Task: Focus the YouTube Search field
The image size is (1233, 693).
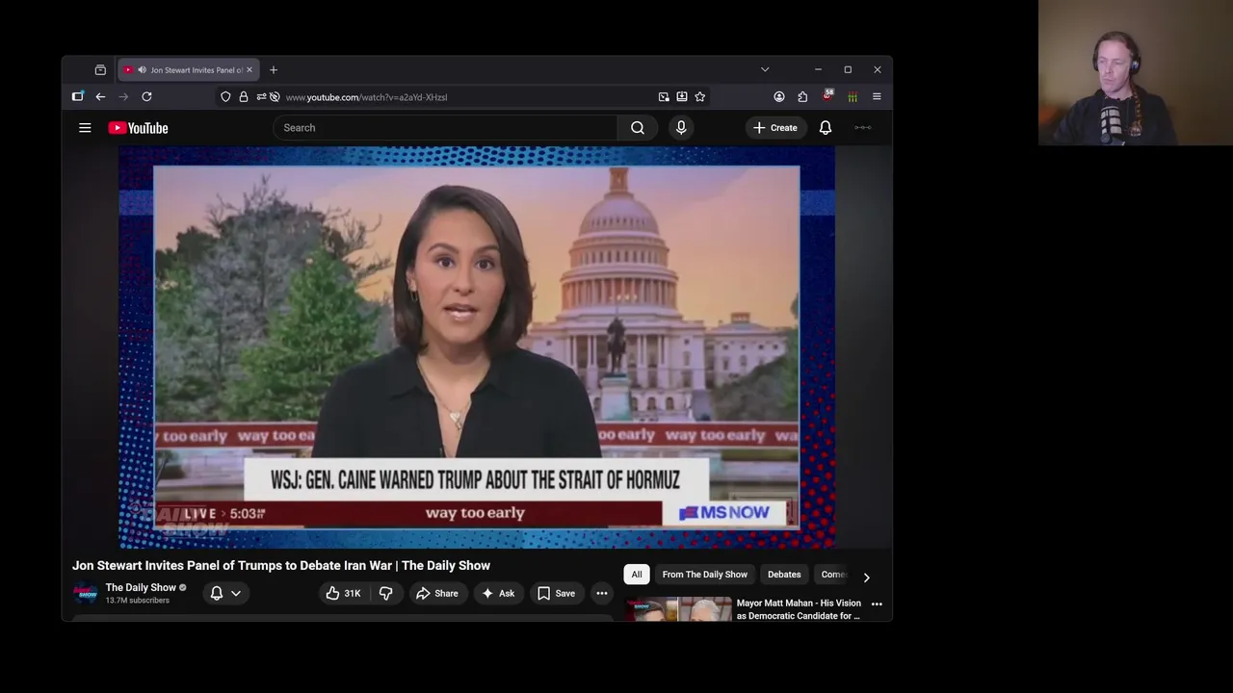Action: (445, 128)
